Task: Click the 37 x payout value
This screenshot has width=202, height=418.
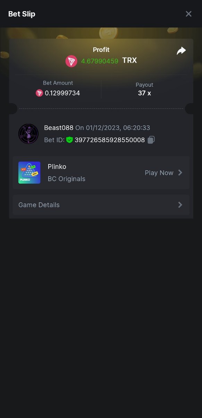Action: point(144,93)
